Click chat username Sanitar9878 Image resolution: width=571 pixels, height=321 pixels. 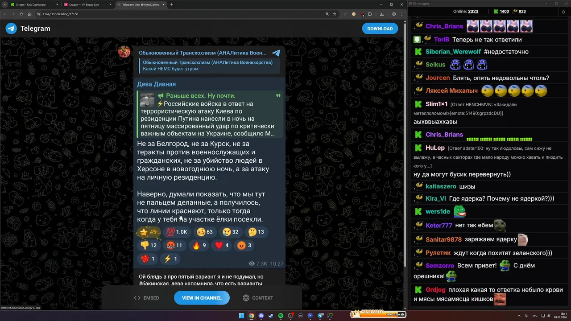click(x=443, y=239)
